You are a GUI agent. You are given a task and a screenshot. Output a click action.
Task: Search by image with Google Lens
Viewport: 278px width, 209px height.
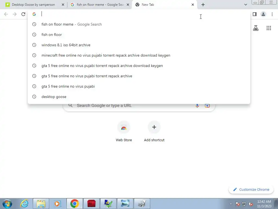(x=207, y=106)
